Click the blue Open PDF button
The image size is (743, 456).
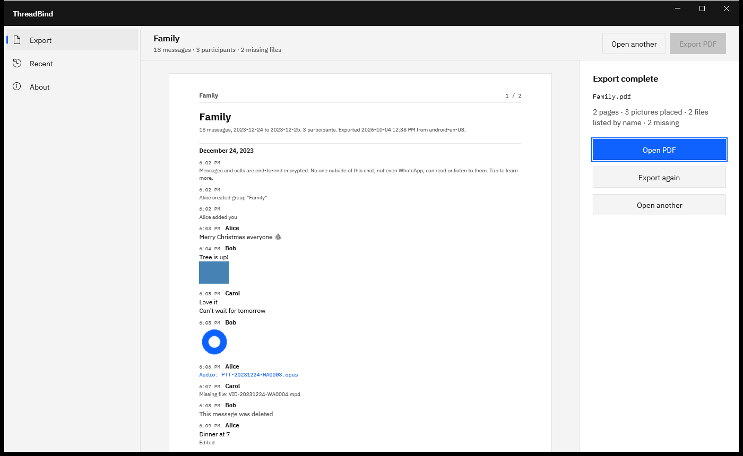tap(659, 150)
